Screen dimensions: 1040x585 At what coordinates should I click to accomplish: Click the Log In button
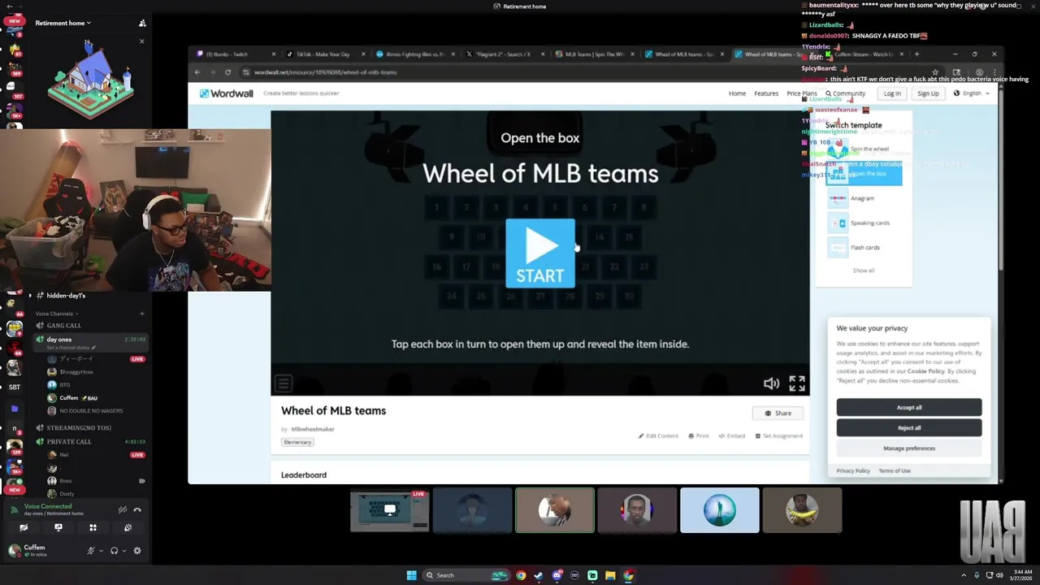click(x=892, y=93)
